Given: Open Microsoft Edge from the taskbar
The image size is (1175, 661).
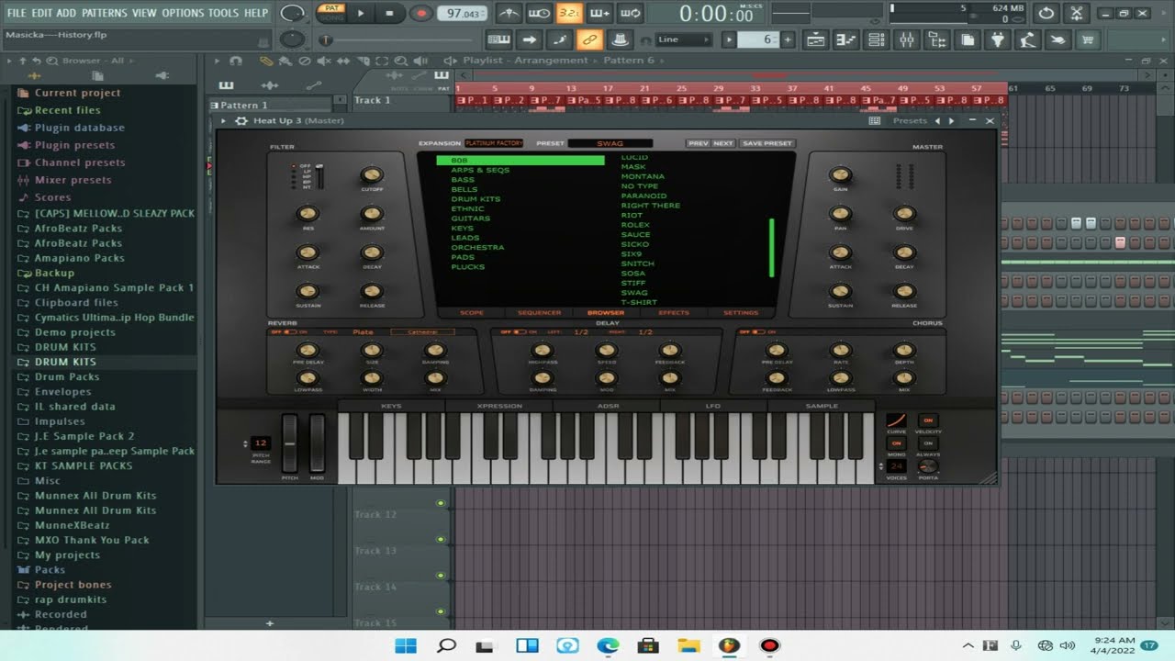Looking at the screenshot, I should pos(608,645).
